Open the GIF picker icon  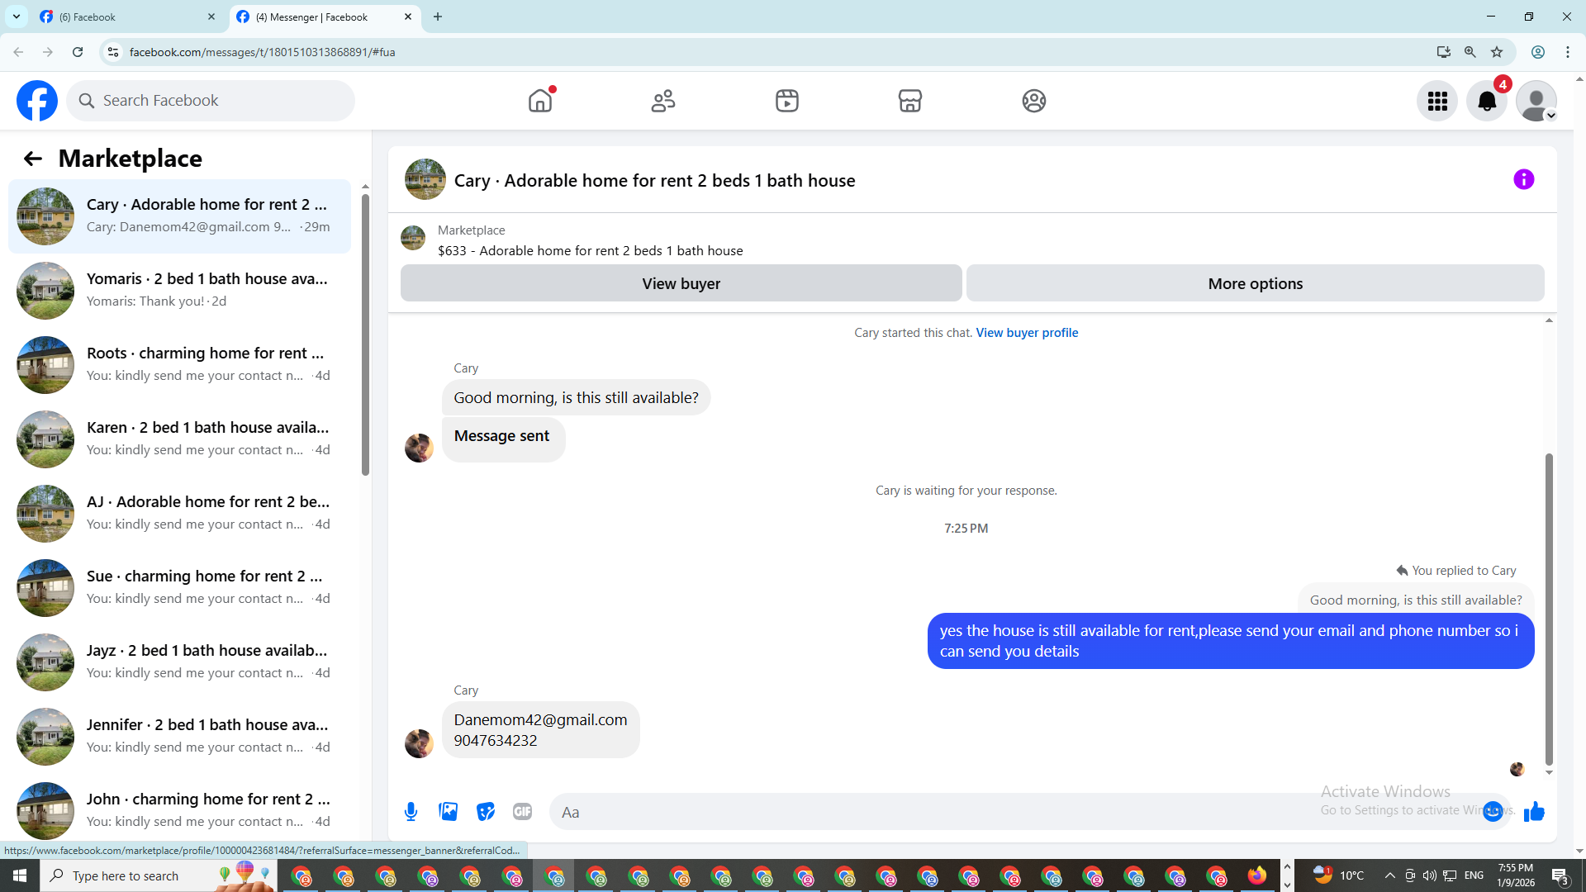[522, 812]
